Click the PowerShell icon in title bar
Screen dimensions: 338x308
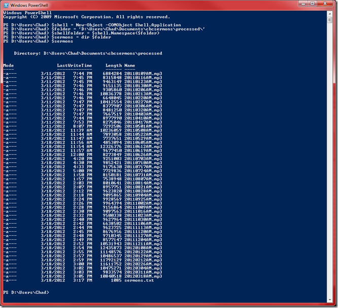(x=6, y=5)
